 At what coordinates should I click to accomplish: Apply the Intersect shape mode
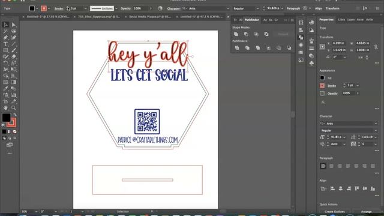pyautogui.click(x=256, y=34)
